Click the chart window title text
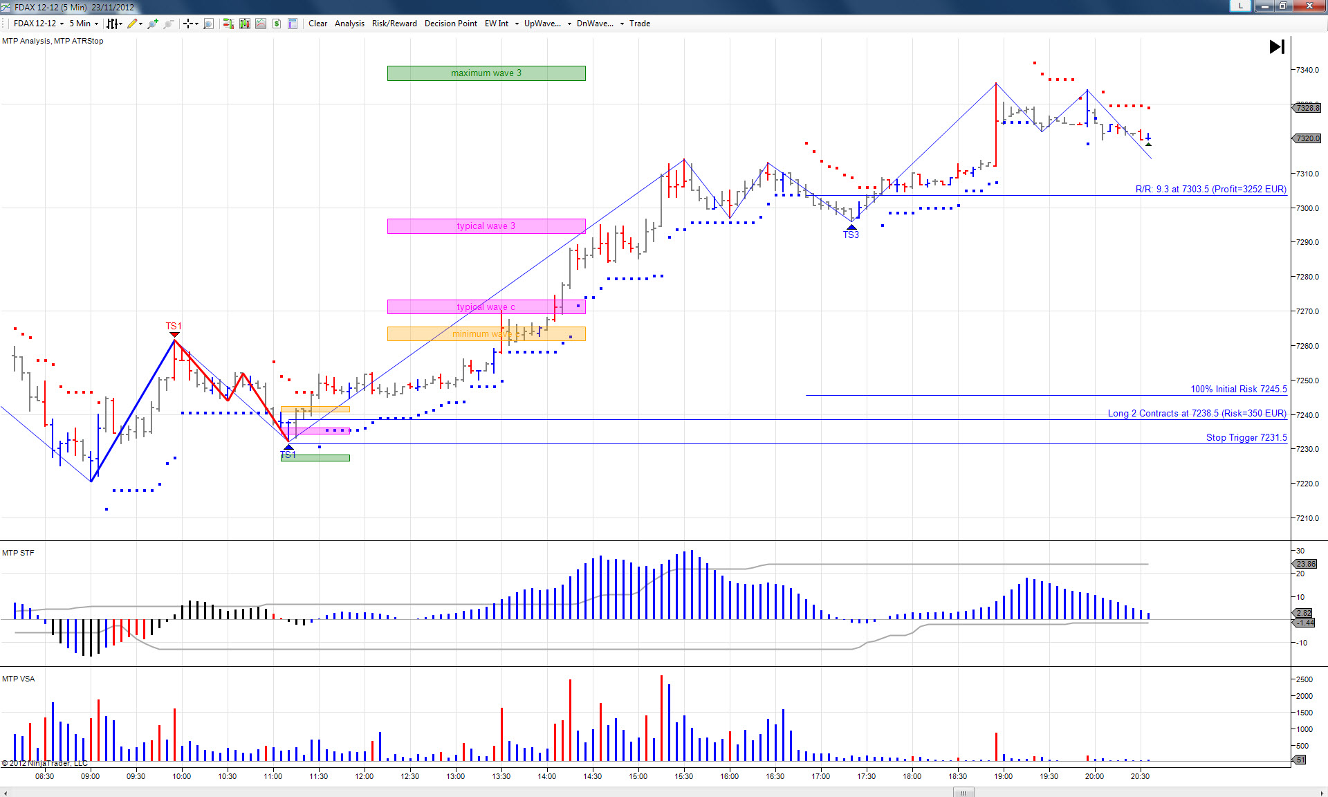Image resolution: width=1328 pixels, height=797 pixels. pos(75,7)
